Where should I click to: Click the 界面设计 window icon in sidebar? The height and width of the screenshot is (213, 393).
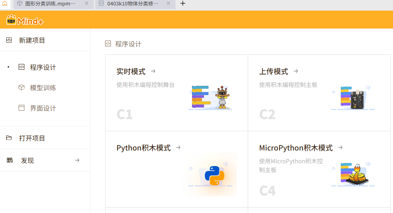pos(22,108)
